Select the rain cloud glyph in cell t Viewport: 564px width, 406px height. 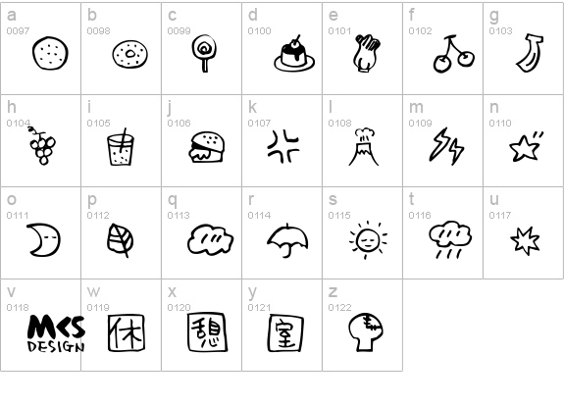tap(450, 240)
